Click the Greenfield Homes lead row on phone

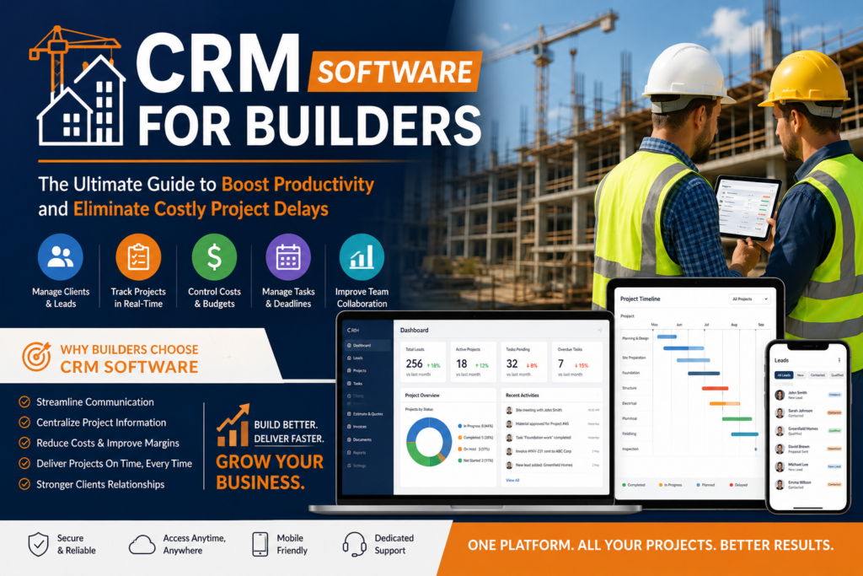809,431
